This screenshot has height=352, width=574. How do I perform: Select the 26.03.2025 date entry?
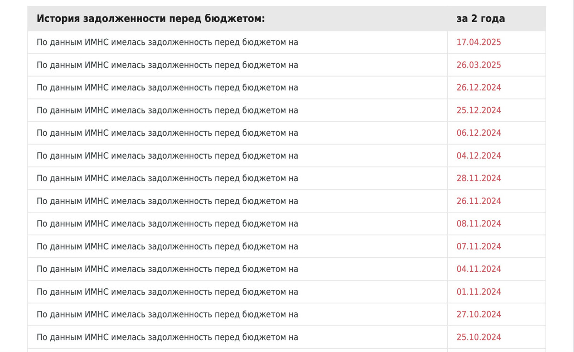tap(478, 65)
